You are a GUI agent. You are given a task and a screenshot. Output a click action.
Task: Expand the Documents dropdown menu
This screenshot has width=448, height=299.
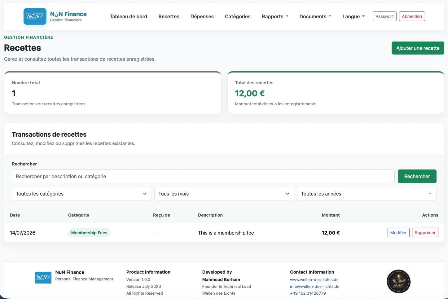click(x=315, y=16)
